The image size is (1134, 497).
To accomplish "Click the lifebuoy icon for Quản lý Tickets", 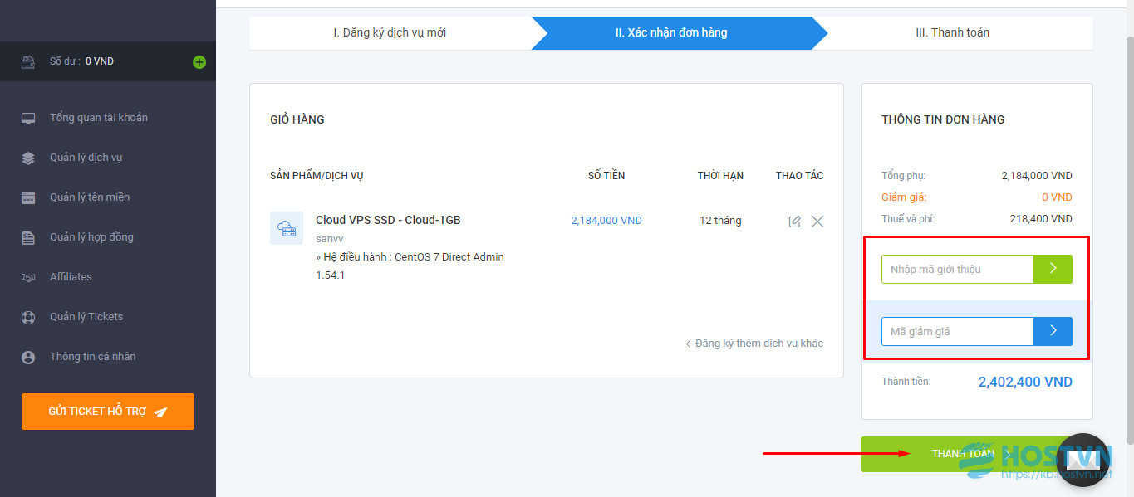I will (x=28, y=317).
